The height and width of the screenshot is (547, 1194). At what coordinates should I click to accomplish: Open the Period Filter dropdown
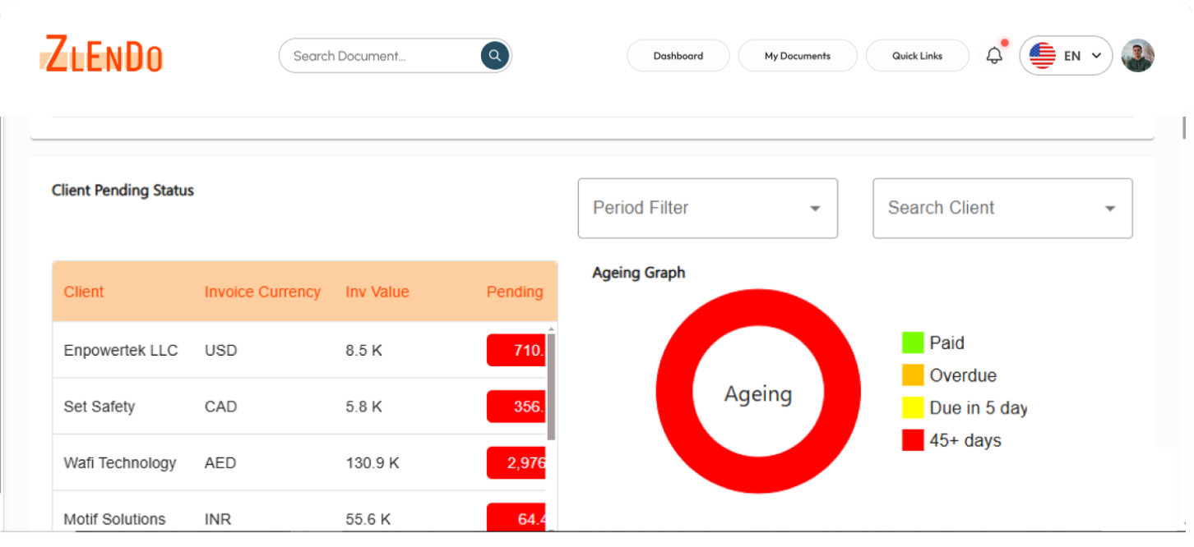click(x=707, y=209)
